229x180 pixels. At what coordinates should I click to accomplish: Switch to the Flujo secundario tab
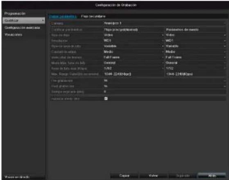pyautogui.click(x=93, y=16)
